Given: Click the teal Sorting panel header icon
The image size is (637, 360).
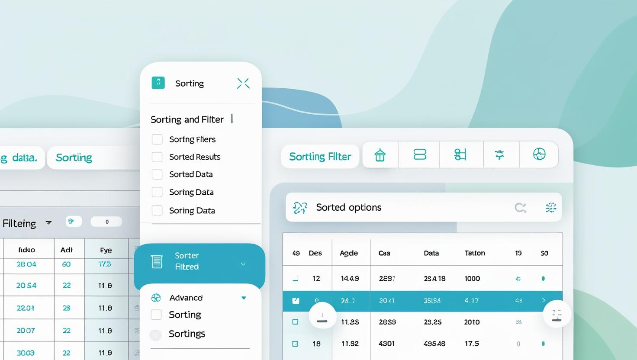Looking at the screenshot, I should (x=158, y=83).
